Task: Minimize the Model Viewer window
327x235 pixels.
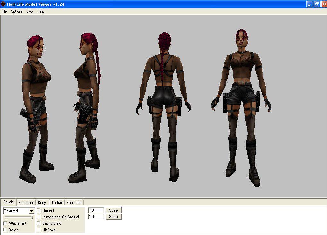Action: [309, 4]
